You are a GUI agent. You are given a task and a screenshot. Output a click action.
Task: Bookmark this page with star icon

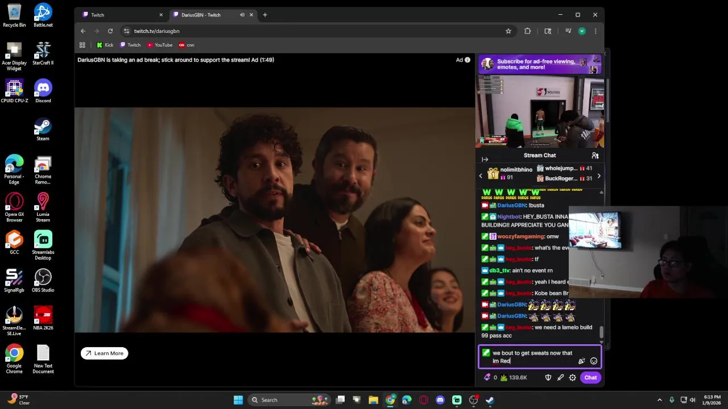508,31
